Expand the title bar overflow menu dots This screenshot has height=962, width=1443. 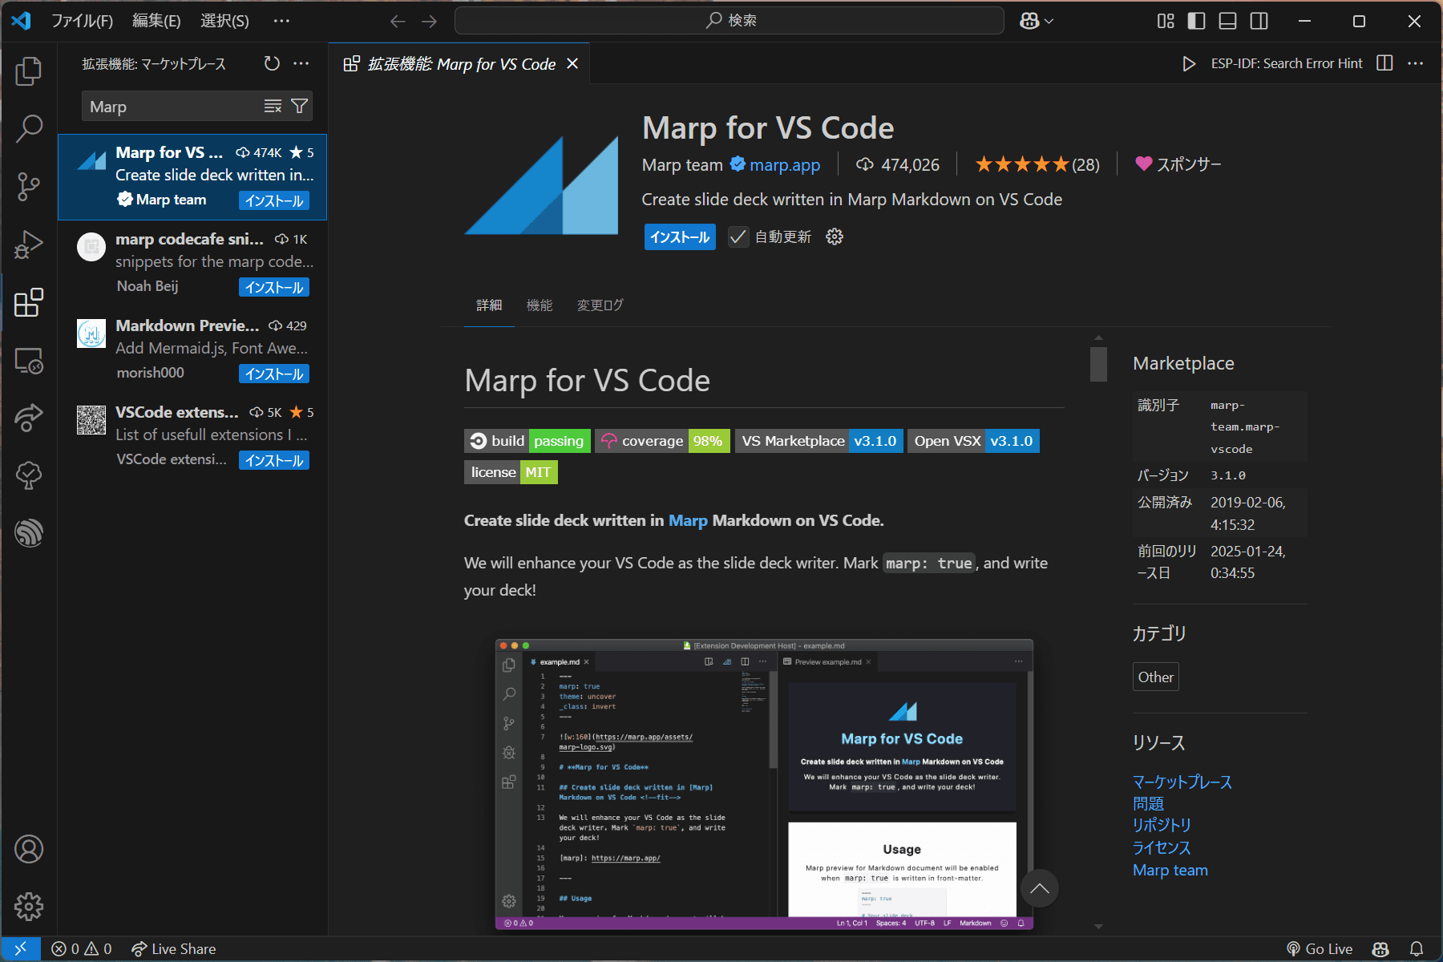pyautogui.click(x=281, y=21)
